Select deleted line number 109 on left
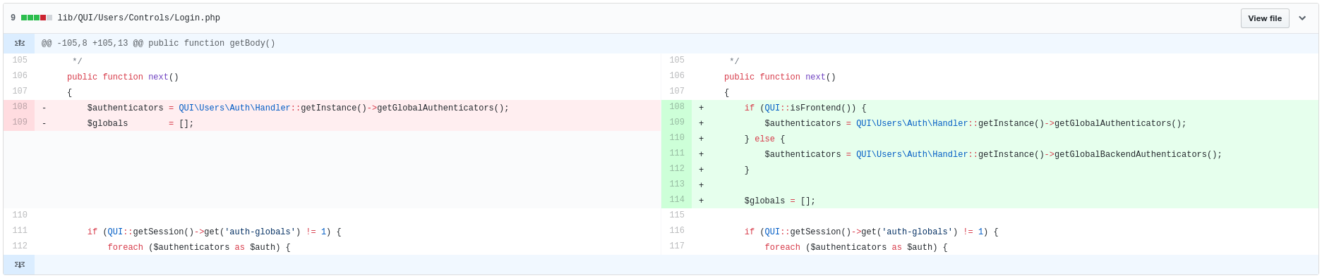The height and width of the screenshot is (278, 1322). pos(19,122)
